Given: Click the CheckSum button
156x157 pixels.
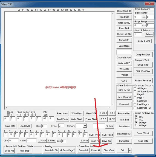Looking at the screenshot, I should point(109,150).
